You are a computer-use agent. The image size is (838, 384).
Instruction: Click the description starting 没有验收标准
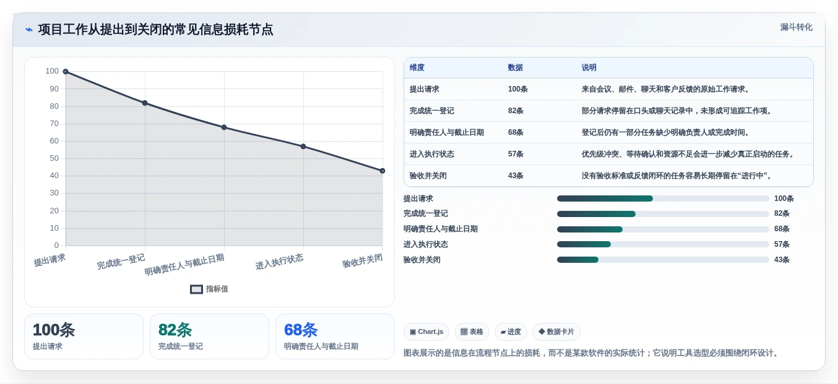tap(678, 176)
